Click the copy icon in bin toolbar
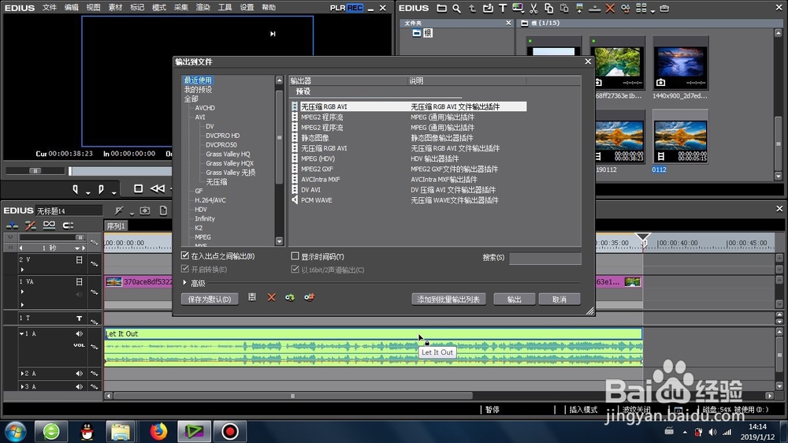 tap(548, 8)
